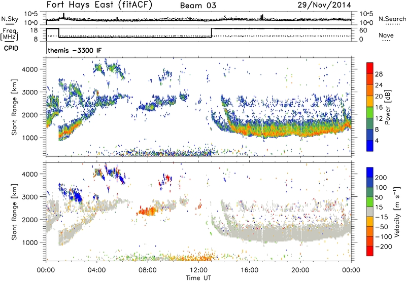Click the 'N.Sky' legend label
Viewport: 406px width, 281px height.
[x=10, y=19]
